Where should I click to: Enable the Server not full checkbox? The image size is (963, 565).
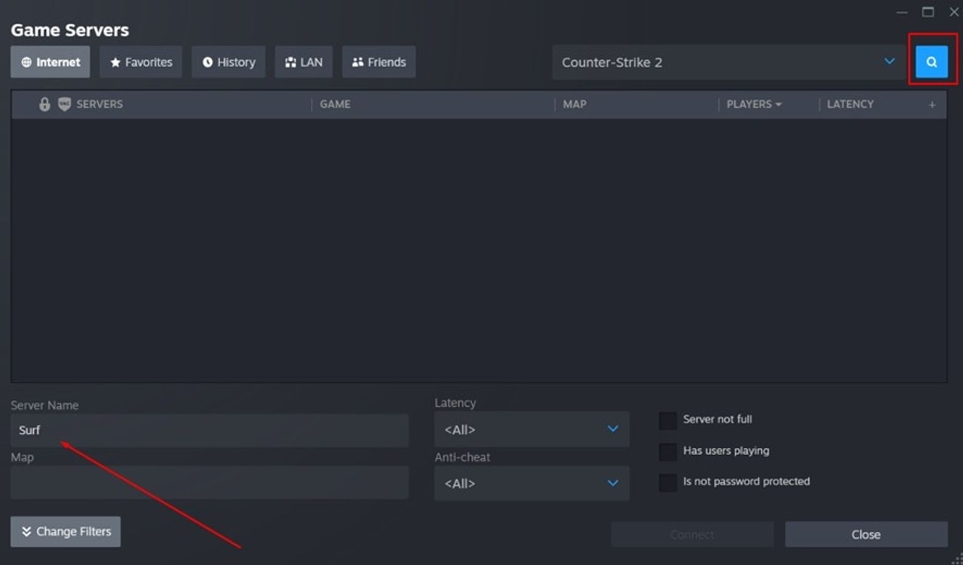click(x=668, y=420)
